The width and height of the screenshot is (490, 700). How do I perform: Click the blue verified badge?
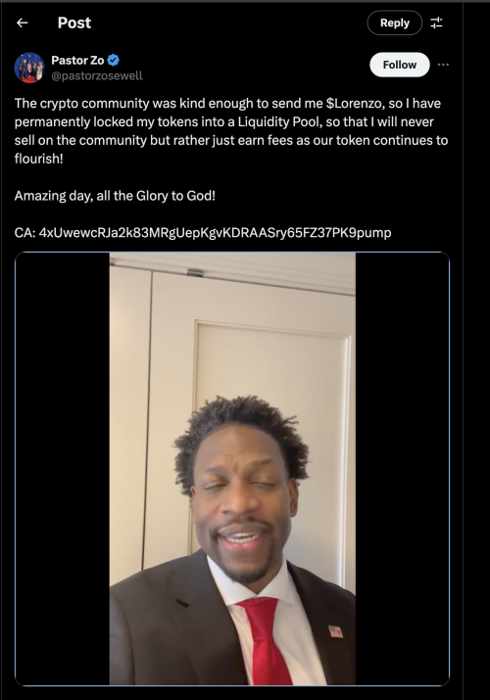[114, 60]
